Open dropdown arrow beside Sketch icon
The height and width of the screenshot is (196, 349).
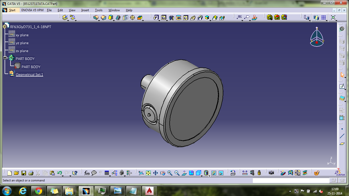click(x=345, y=89)
